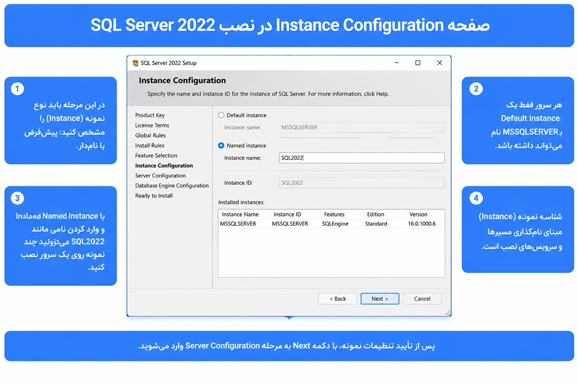This screenshot has height=385, width=578.
Task: Click the Back button
Action: 338,299
